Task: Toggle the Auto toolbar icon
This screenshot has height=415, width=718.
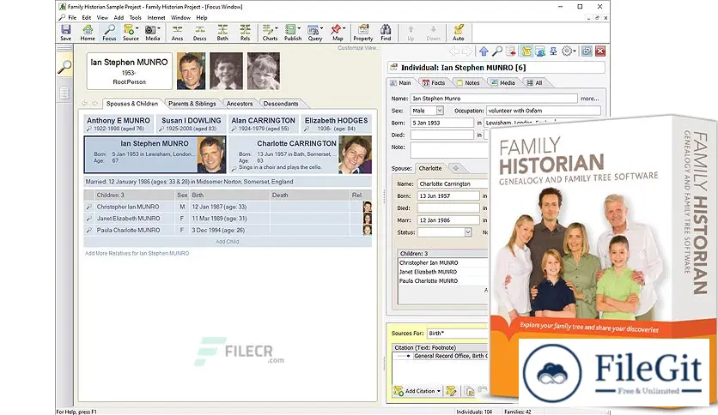Action: pyautogui.click(x=459, y=33)
